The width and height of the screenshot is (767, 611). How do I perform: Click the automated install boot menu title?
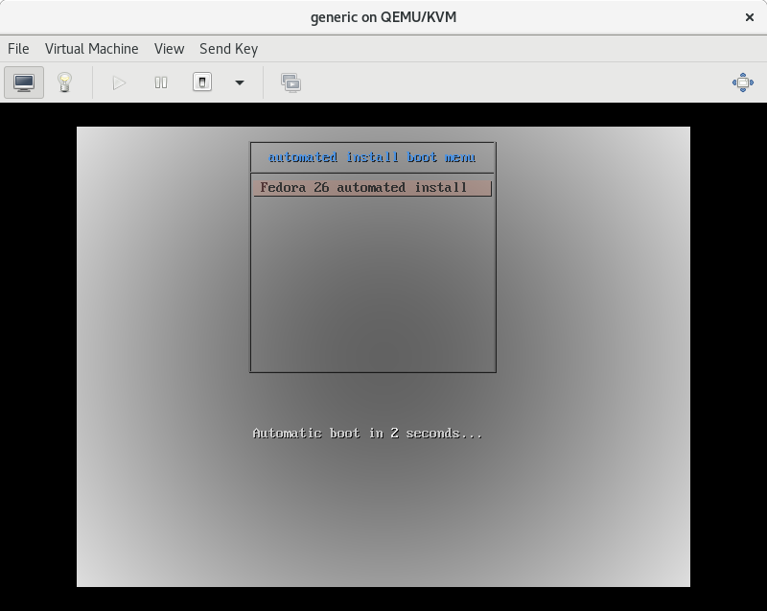click(x=372, y=157)
